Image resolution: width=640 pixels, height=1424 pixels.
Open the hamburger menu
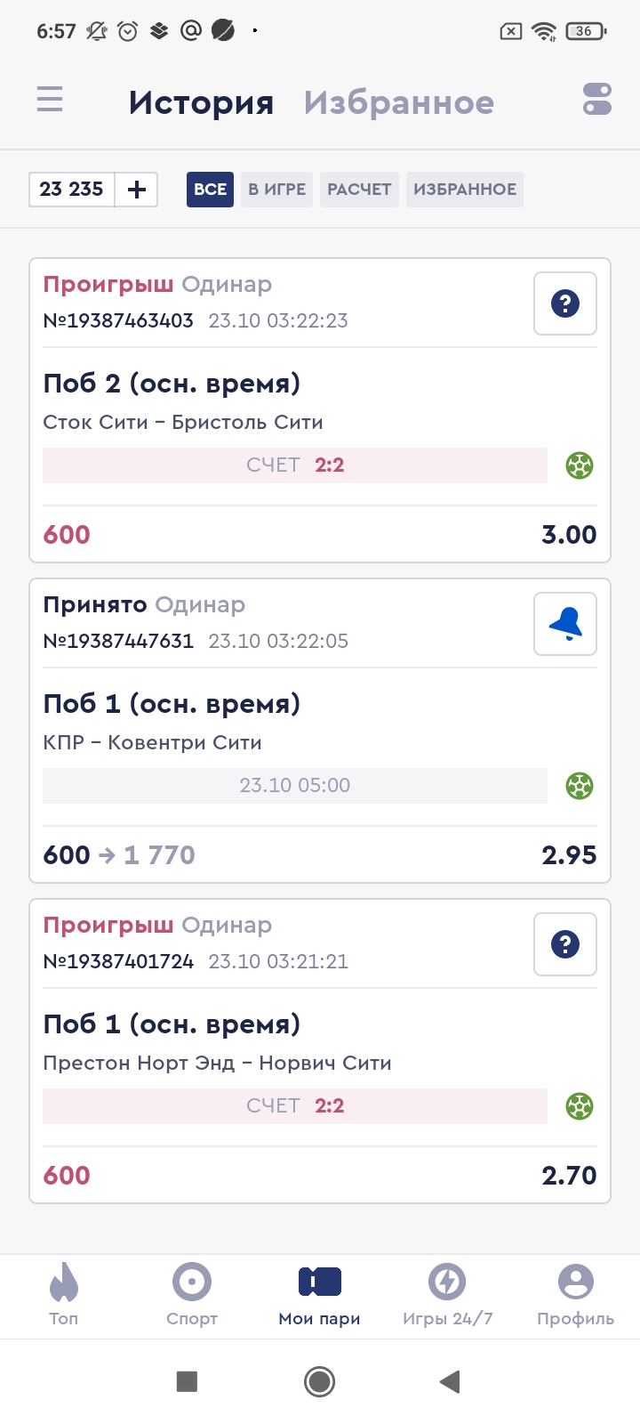[x=50, y=99]
